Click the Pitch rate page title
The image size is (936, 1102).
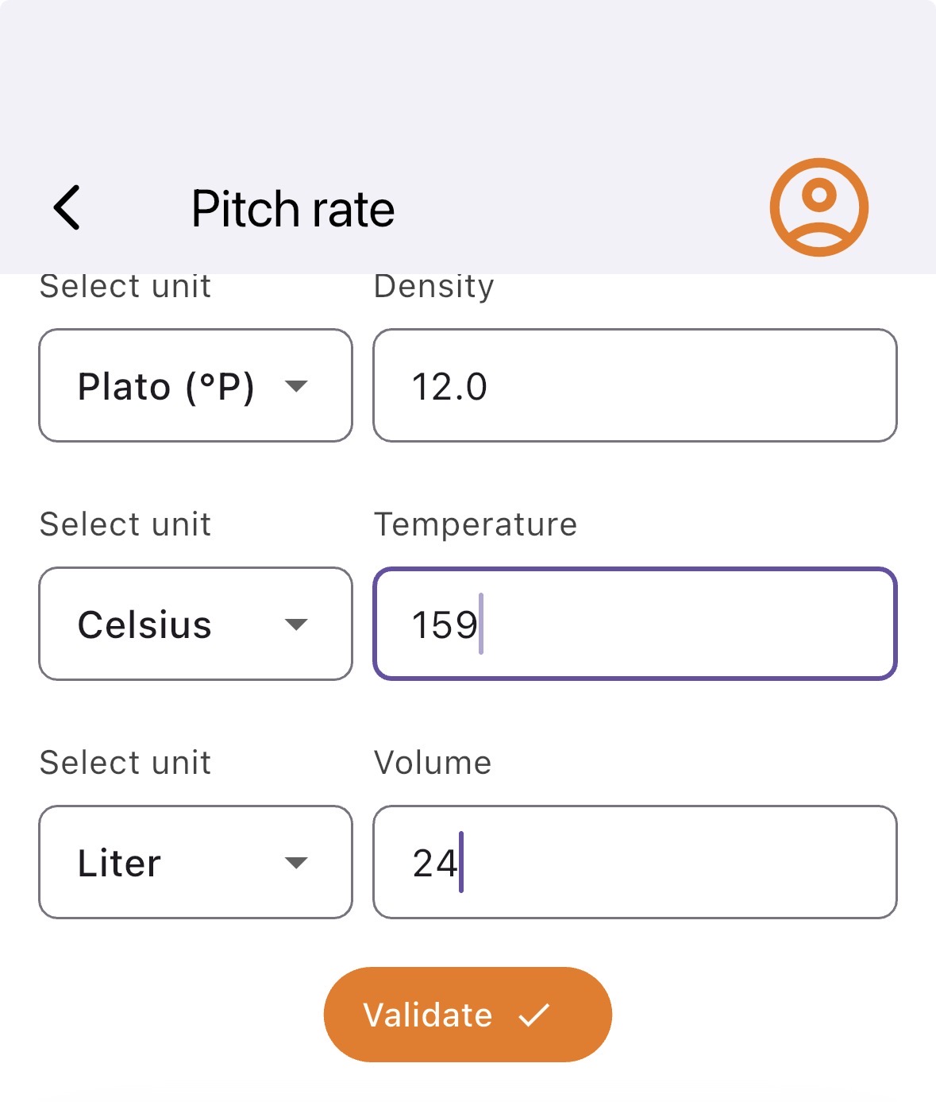click(x=293, y=210)
